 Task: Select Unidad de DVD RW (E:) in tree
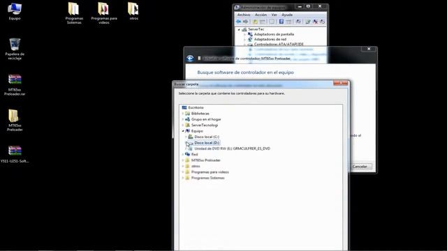tap(232, 149)
